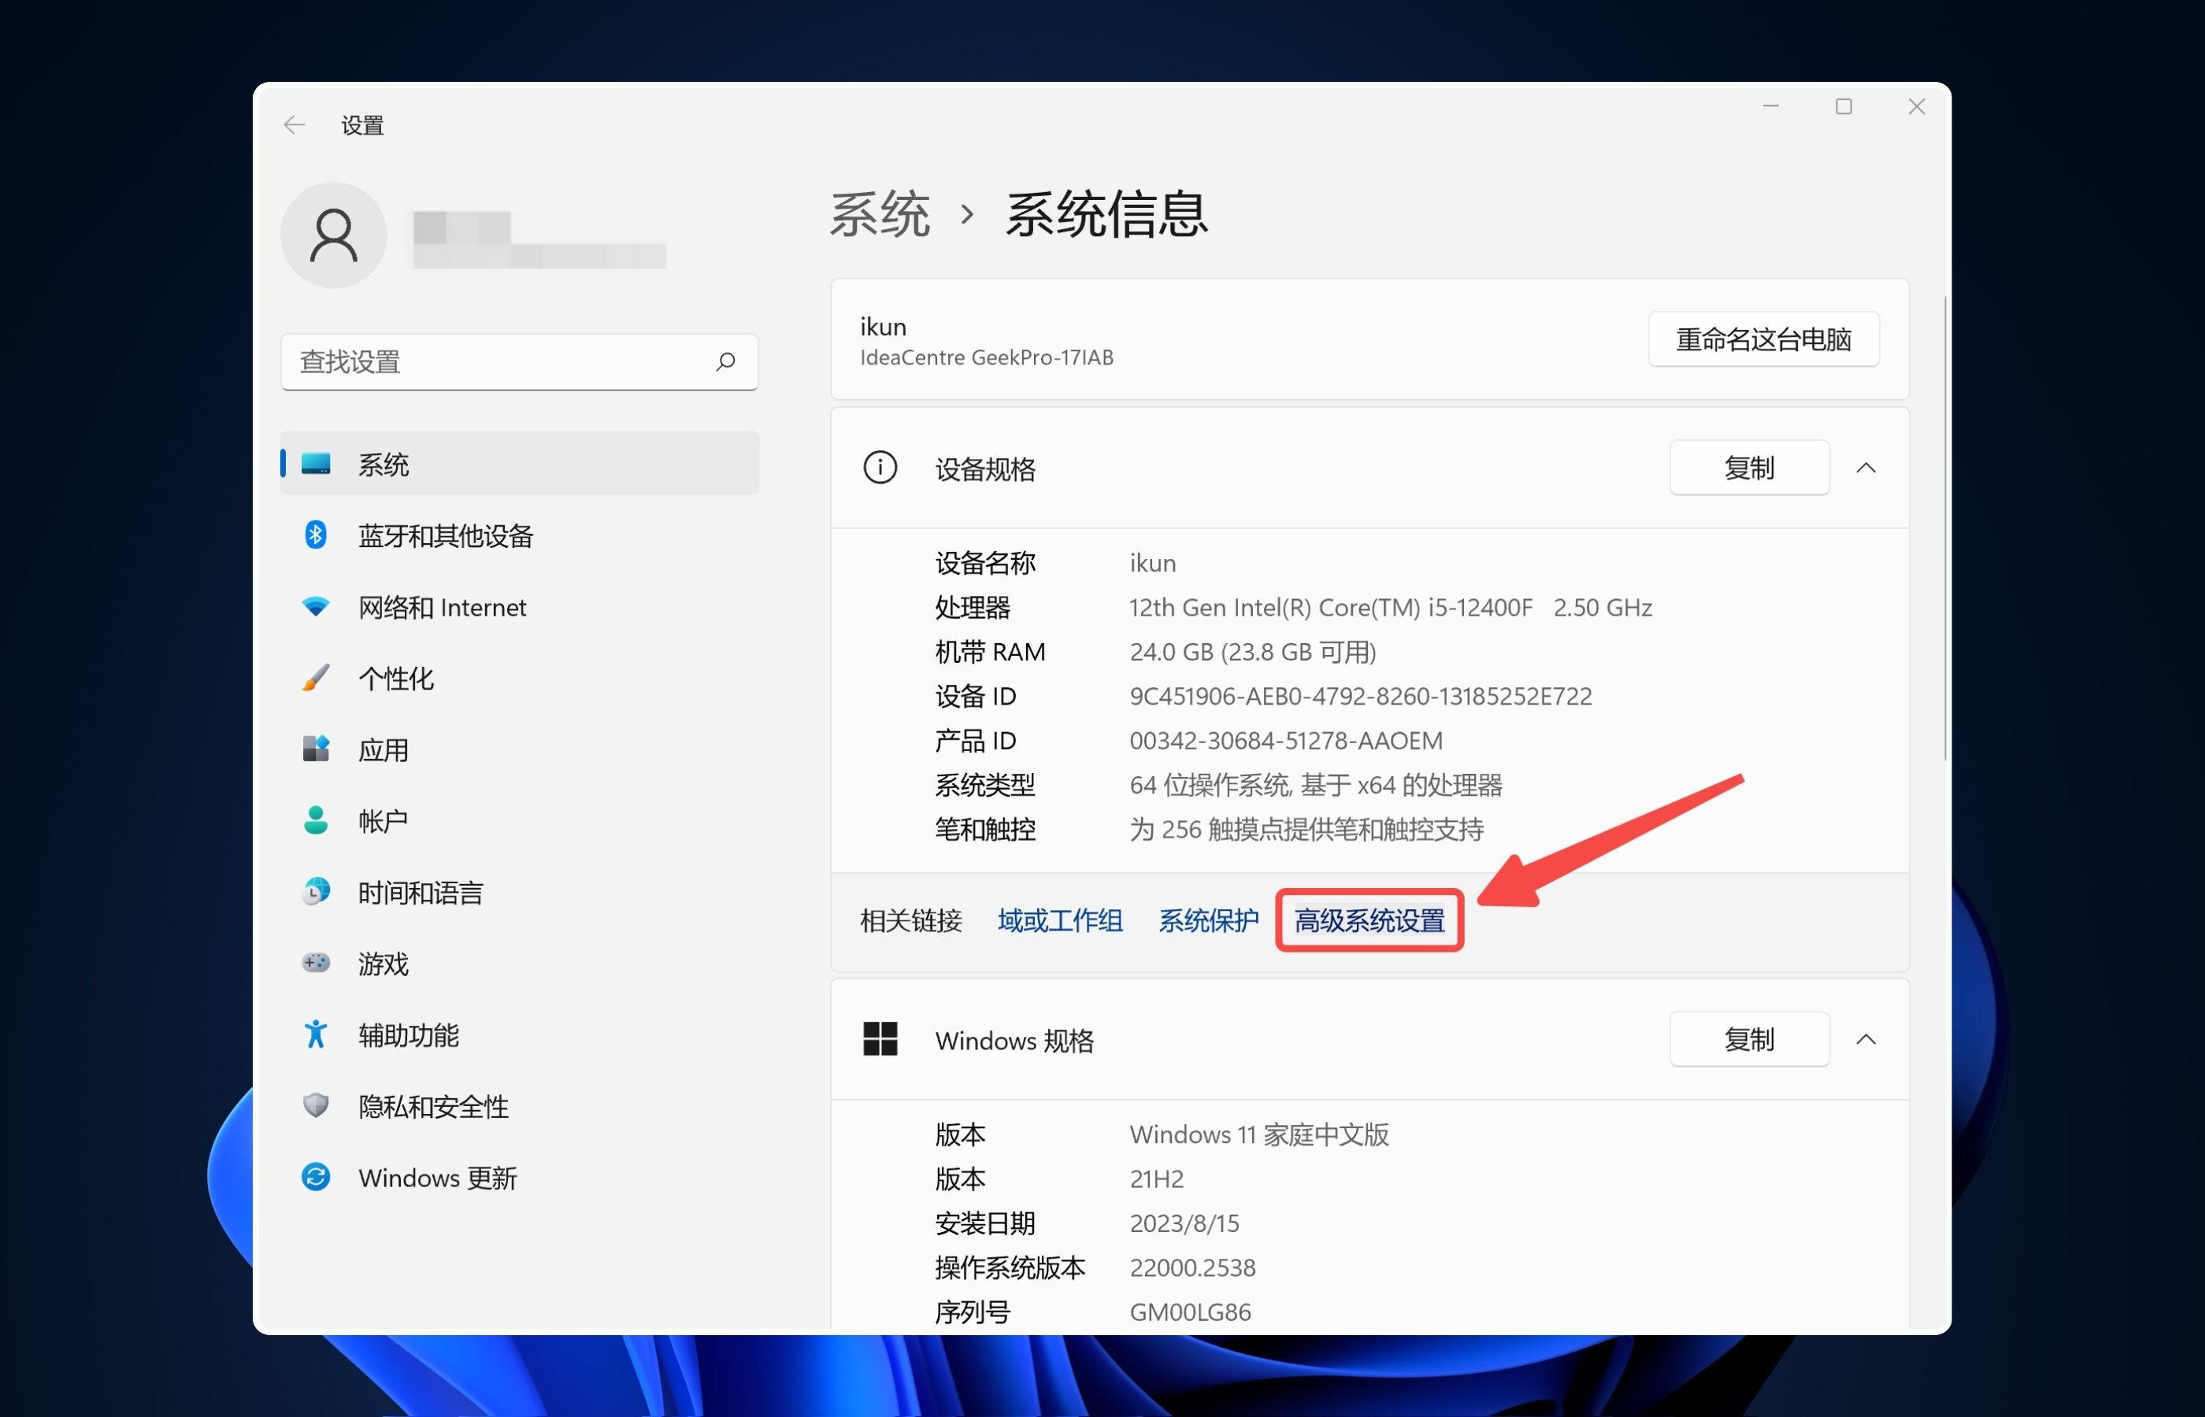Select model name IdeaCentre GeekPro-17IAB

tap(987, 358)
